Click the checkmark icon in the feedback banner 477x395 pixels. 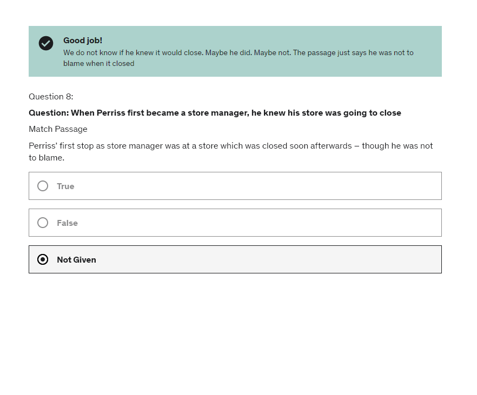46,43
